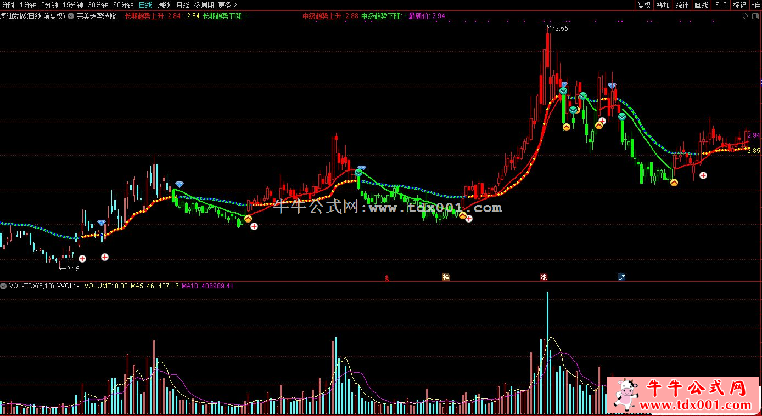
Task: Click the 画线 drawing button
Action: [702, 5]
